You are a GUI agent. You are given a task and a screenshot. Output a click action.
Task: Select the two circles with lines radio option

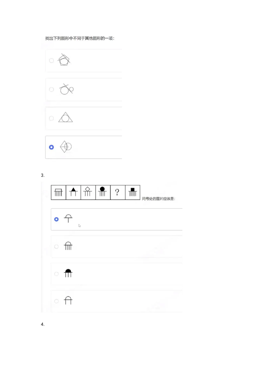(x=51, y=89)
